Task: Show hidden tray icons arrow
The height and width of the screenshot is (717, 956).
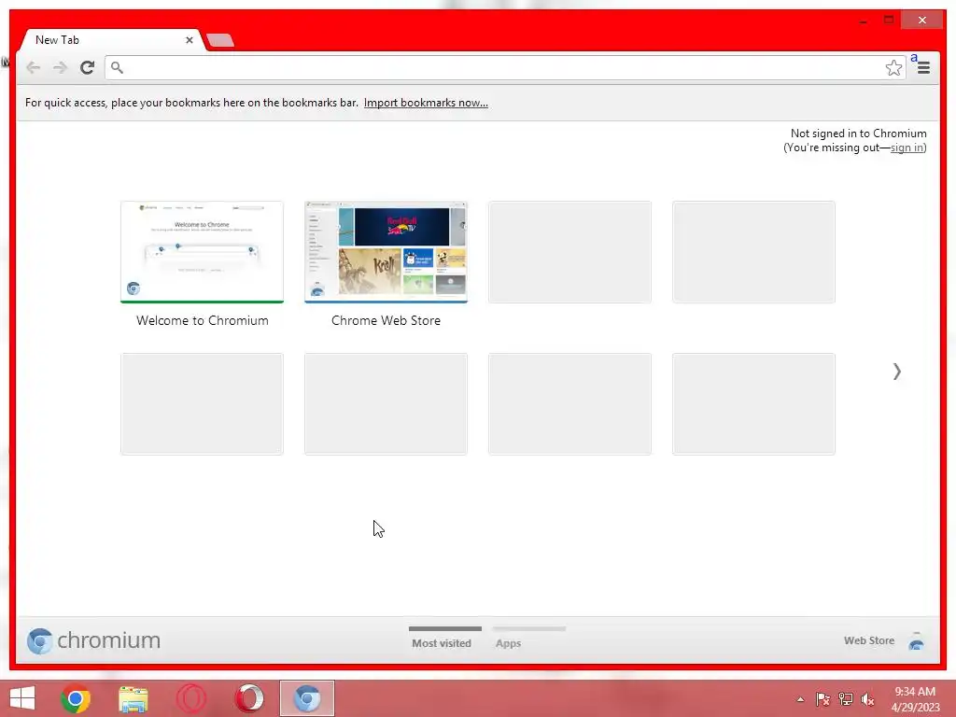Action: (800, 699)
